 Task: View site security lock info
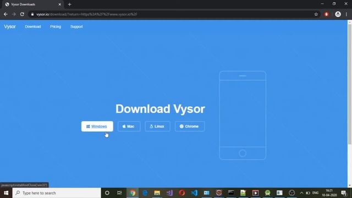32,14
